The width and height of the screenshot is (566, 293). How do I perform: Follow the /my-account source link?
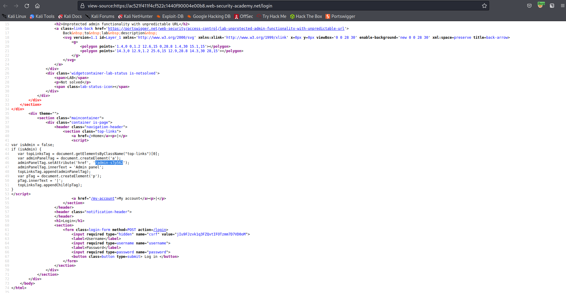point(103,199)
